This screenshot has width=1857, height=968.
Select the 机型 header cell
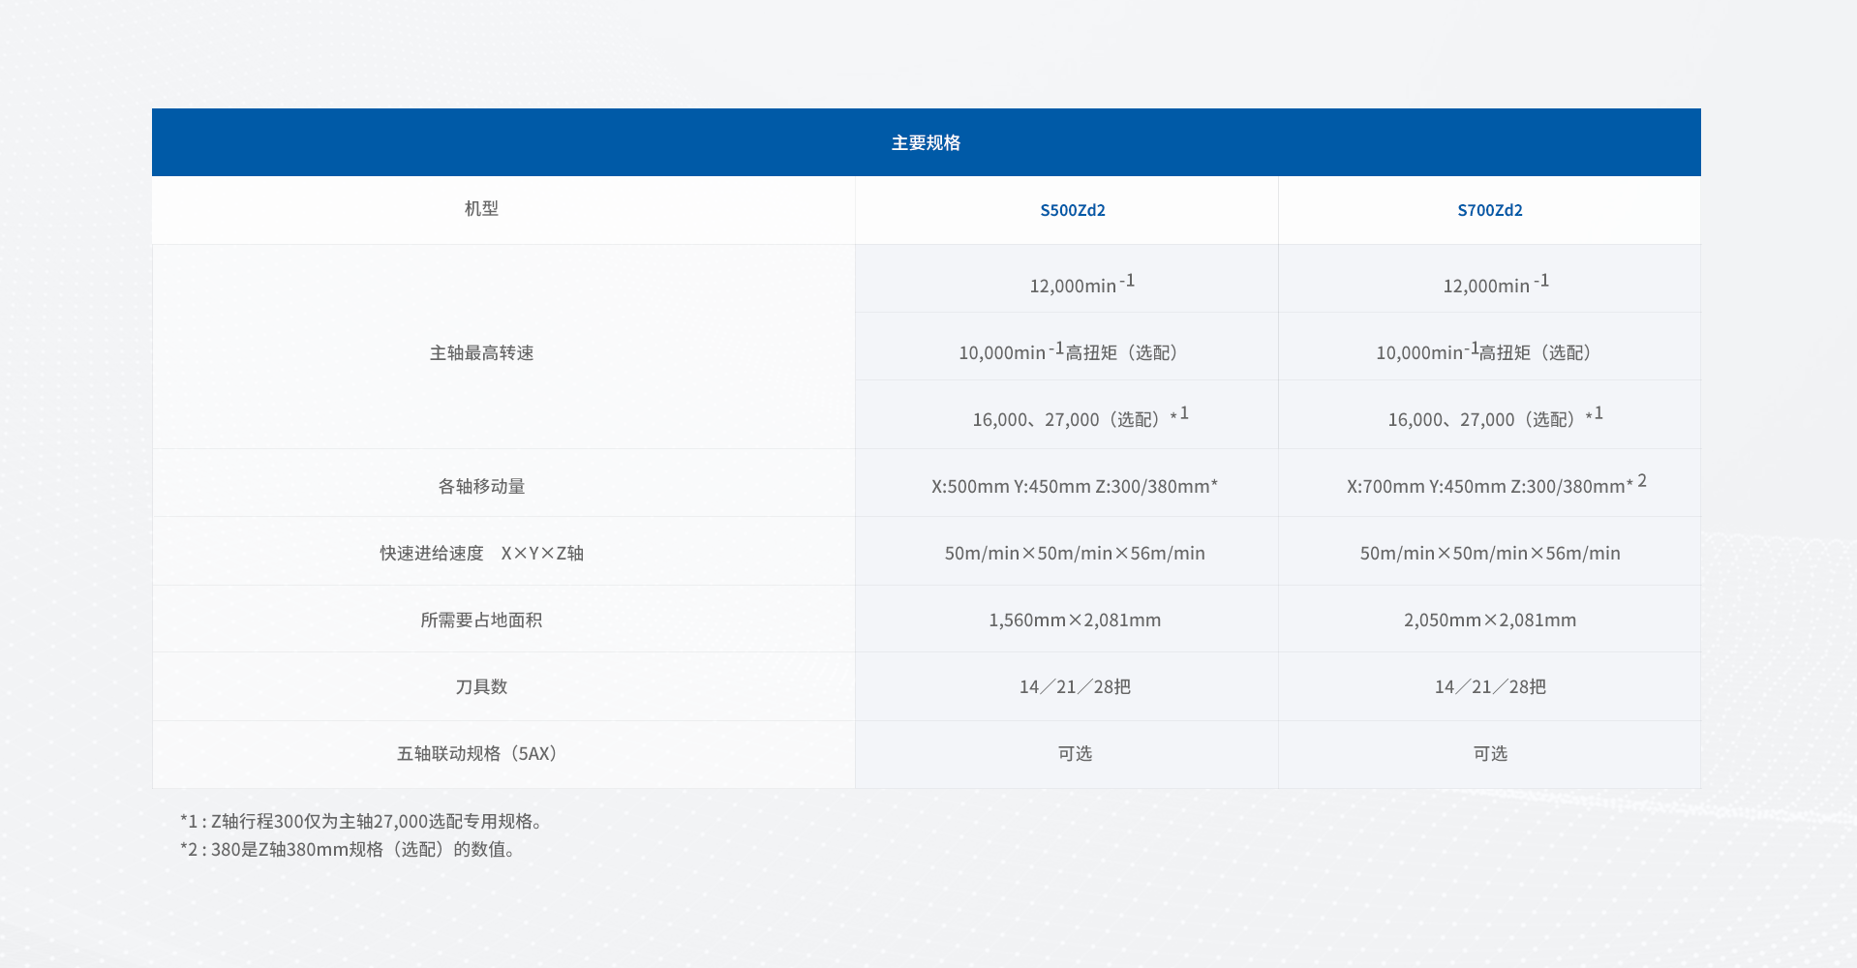[503, 209]
